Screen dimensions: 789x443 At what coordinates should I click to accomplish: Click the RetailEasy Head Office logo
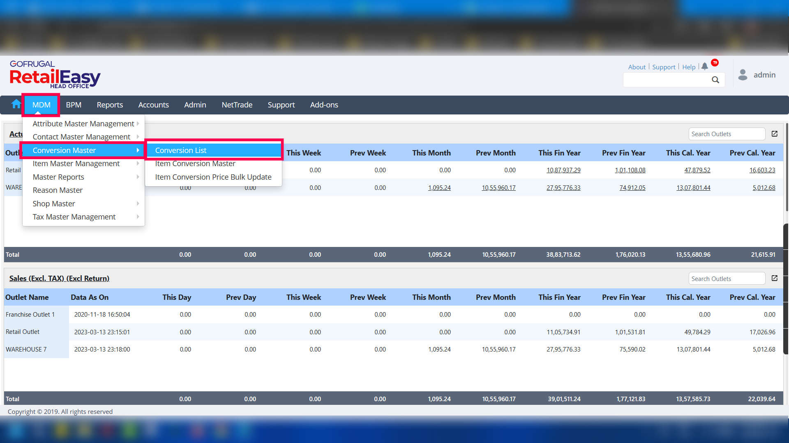tap(55, 74)
